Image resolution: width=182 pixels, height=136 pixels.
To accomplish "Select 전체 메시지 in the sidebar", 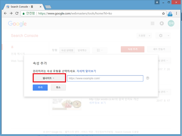I will click(18, 54).
